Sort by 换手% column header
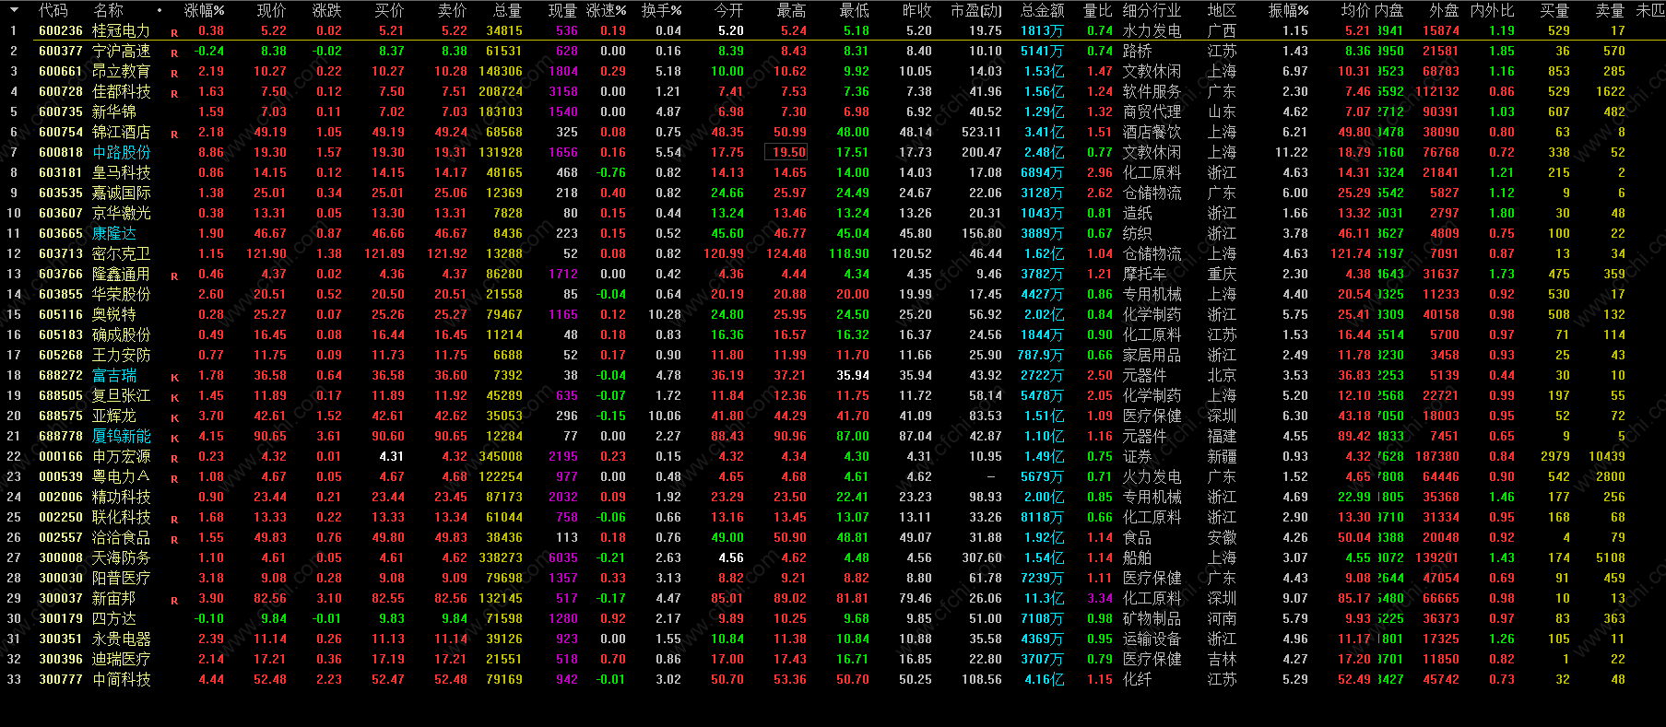 click(x=662, y=10)
